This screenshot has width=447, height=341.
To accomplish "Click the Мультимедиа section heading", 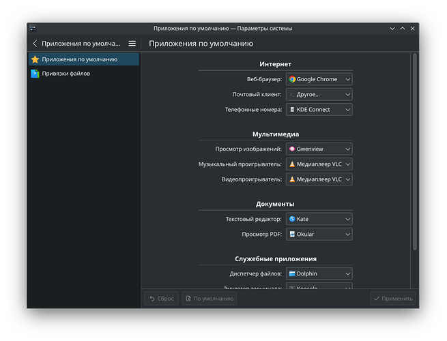I will [276, 134].
